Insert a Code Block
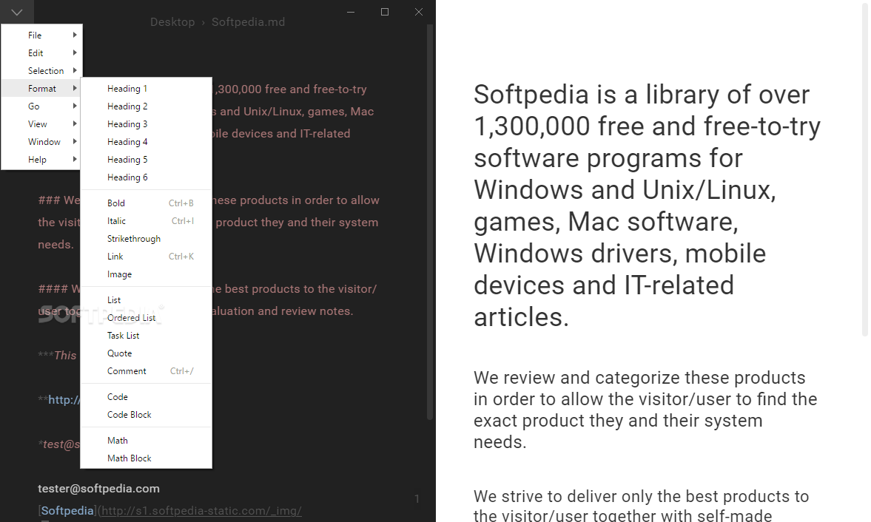Image resolution: width=871 pixels, height=522 pixels. click(x=146, y=414)
